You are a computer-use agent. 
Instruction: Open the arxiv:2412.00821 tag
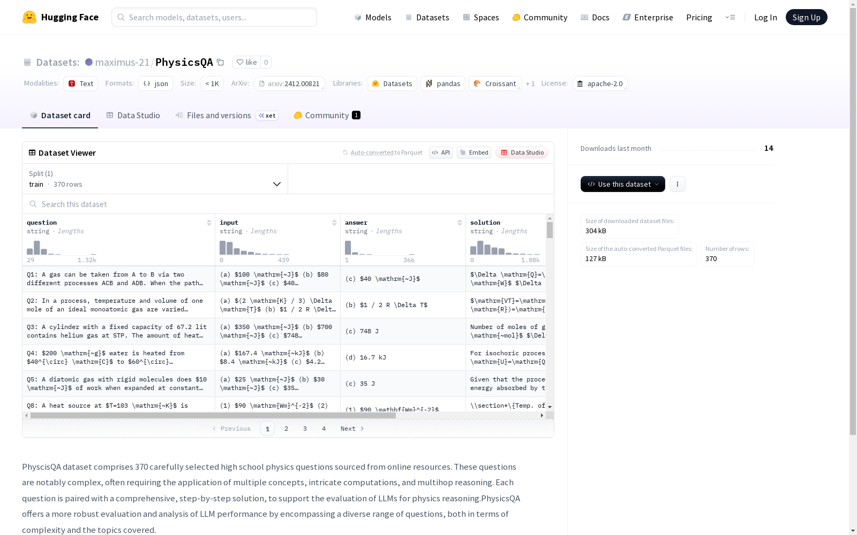289,83
